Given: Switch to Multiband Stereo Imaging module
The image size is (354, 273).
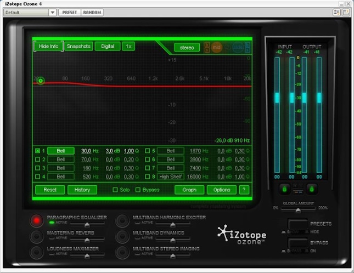Looking at the screenshot, I should (166, 249).
